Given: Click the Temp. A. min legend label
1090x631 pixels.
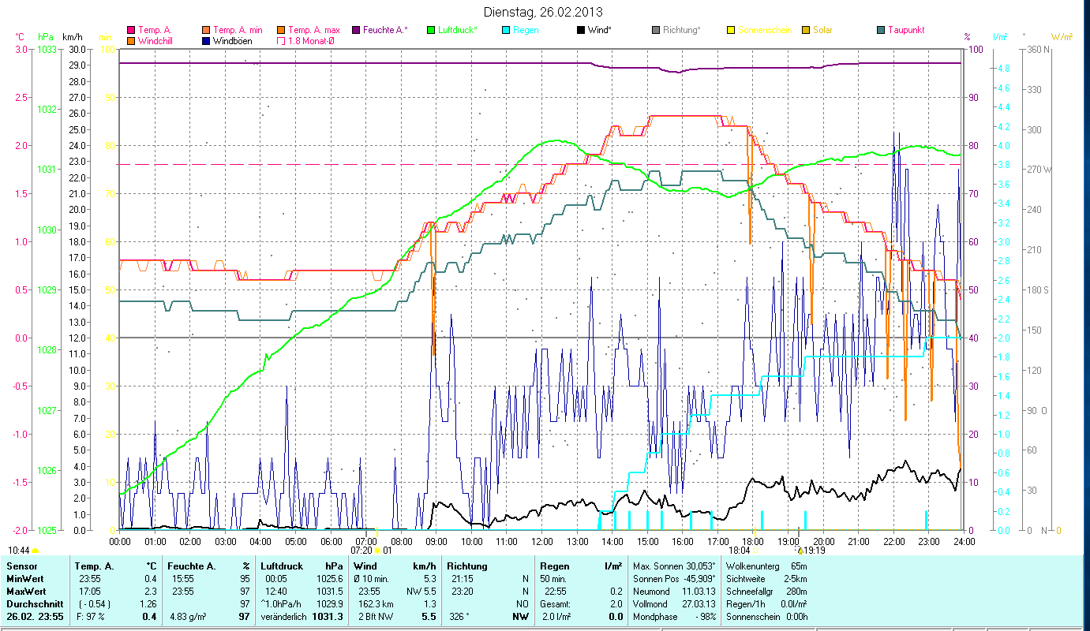Looking at the screenshot, I should click(238, 31).
